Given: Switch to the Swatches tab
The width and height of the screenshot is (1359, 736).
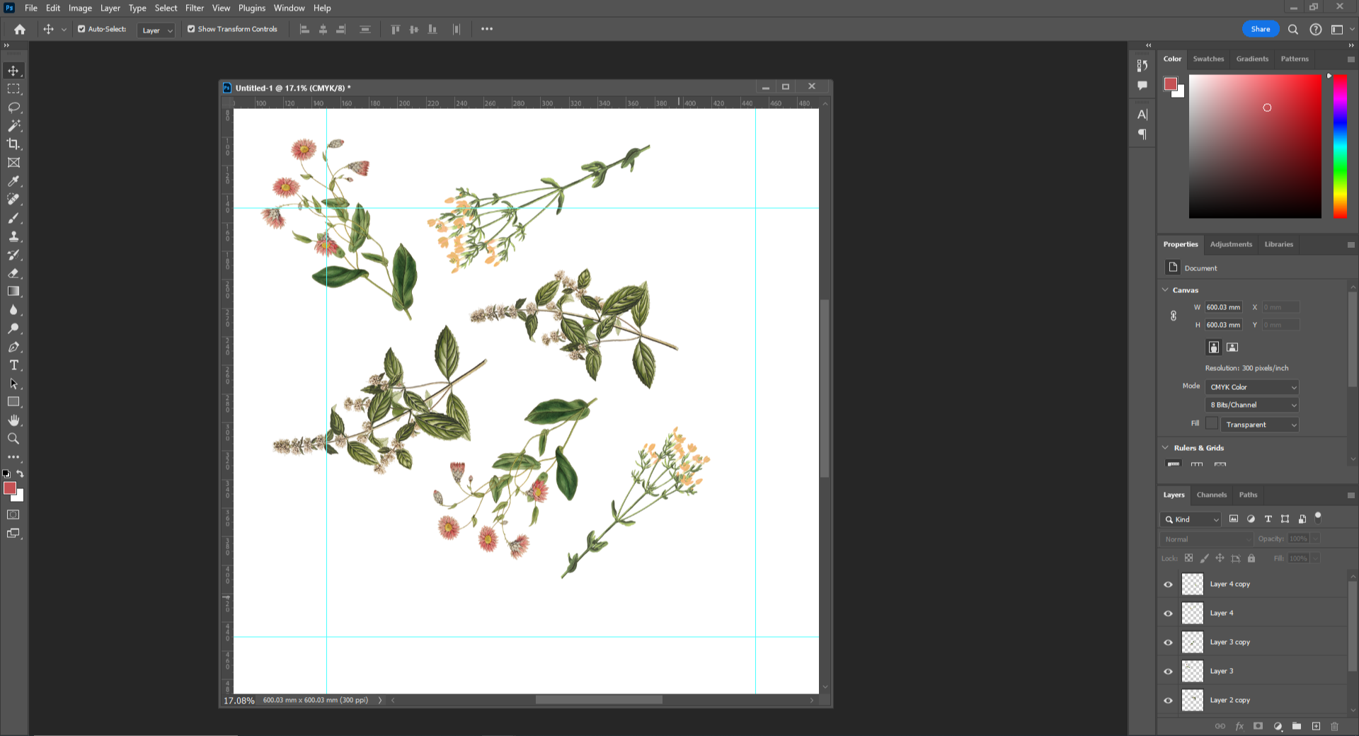Looking at the screenshot, I should 1208,59.
